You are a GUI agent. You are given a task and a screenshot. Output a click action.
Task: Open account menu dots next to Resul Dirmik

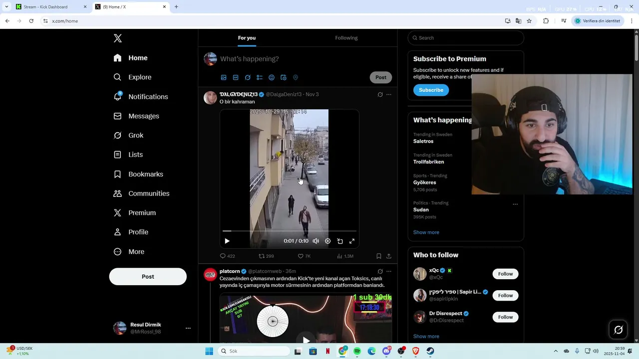[188, 328]
